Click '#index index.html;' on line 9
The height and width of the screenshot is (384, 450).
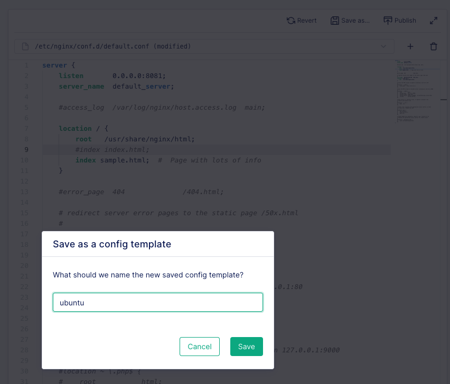tap(112, 150)
